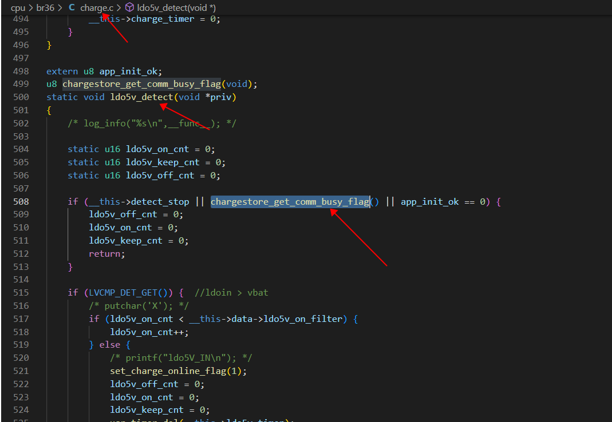
Task: Open the charge.c file breadcrumb
Action: click(97, 8)
